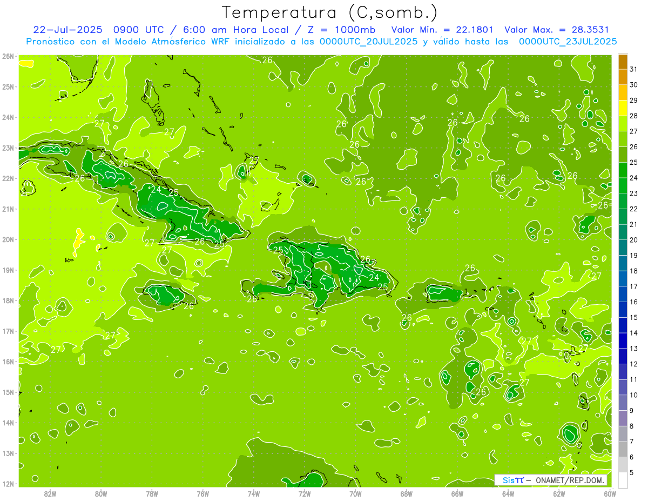Click the latitude axis label "18N"
Screen dimensions: 648x501
pyautogui.click(x=8, y=300)
